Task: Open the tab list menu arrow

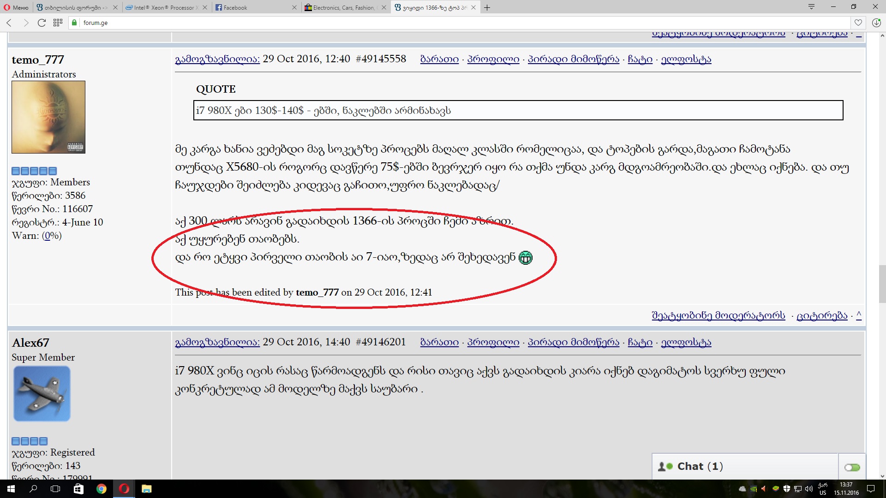Action: pos(811,6)
